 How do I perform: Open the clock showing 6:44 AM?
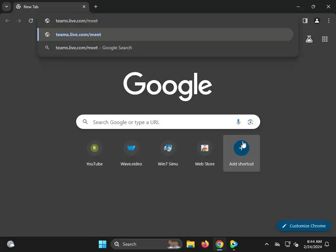point(313,244)
